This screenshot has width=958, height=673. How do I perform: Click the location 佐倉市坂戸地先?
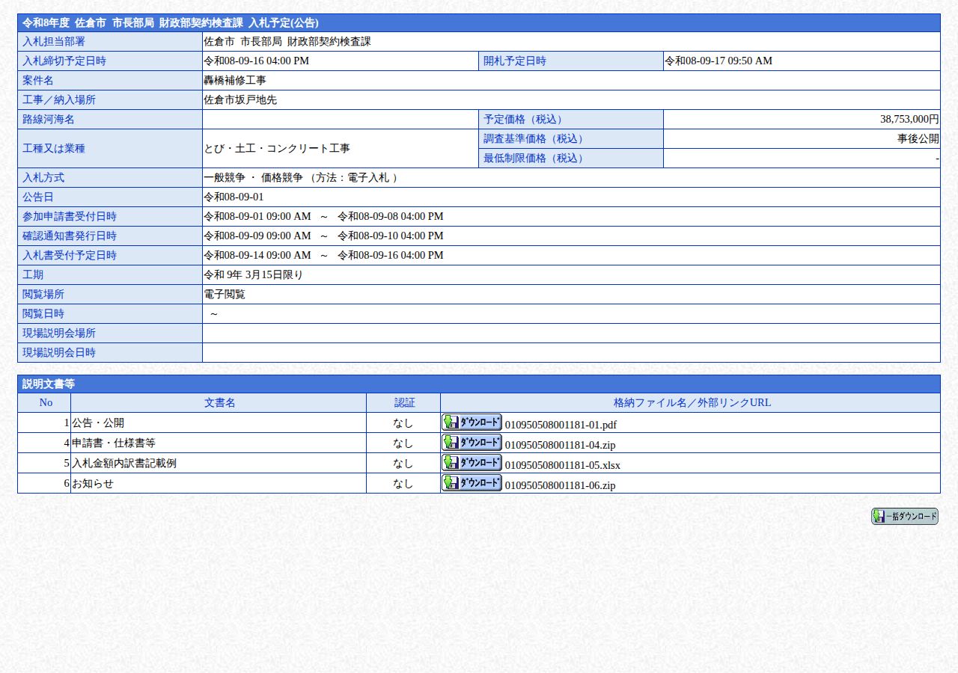pos(240,100)
